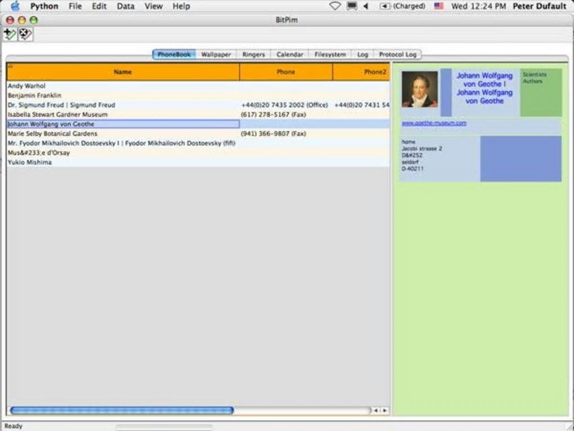Screen dimensions: 574x431
Task: Open the Python application menu
Action: click(44, 6)
